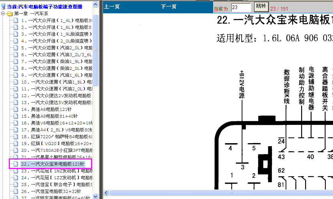Open item 12 一汽大众捷达2V发动机电脑板
The image size is (333, 199).
click(57, 96)
